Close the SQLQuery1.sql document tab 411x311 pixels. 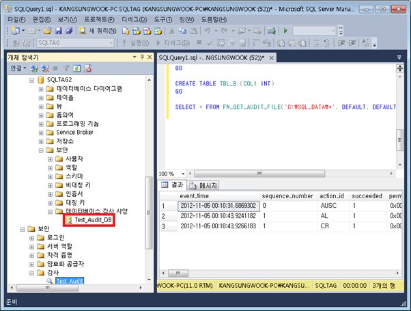point(272,57)
